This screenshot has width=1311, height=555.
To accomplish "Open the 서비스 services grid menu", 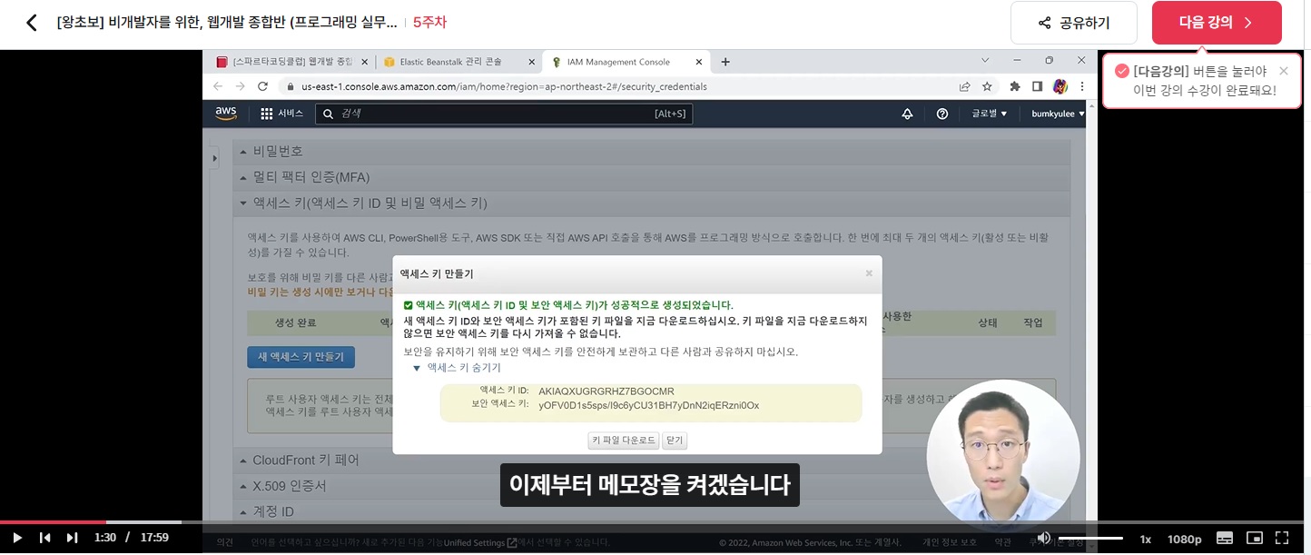I will (281, 114).
